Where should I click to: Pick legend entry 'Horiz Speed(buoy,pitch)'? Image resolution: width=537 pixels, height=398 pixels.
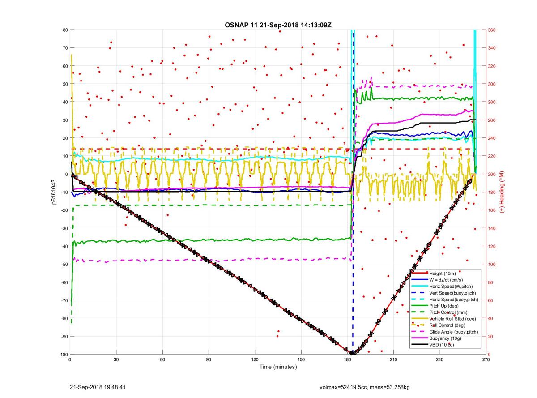tap(454, 300)
